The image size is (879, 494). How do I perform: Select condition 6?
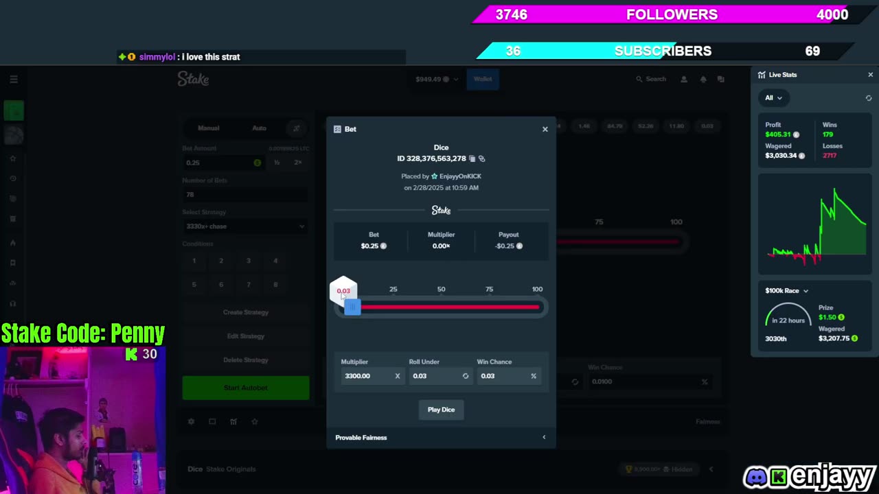[x=221, y=285]
